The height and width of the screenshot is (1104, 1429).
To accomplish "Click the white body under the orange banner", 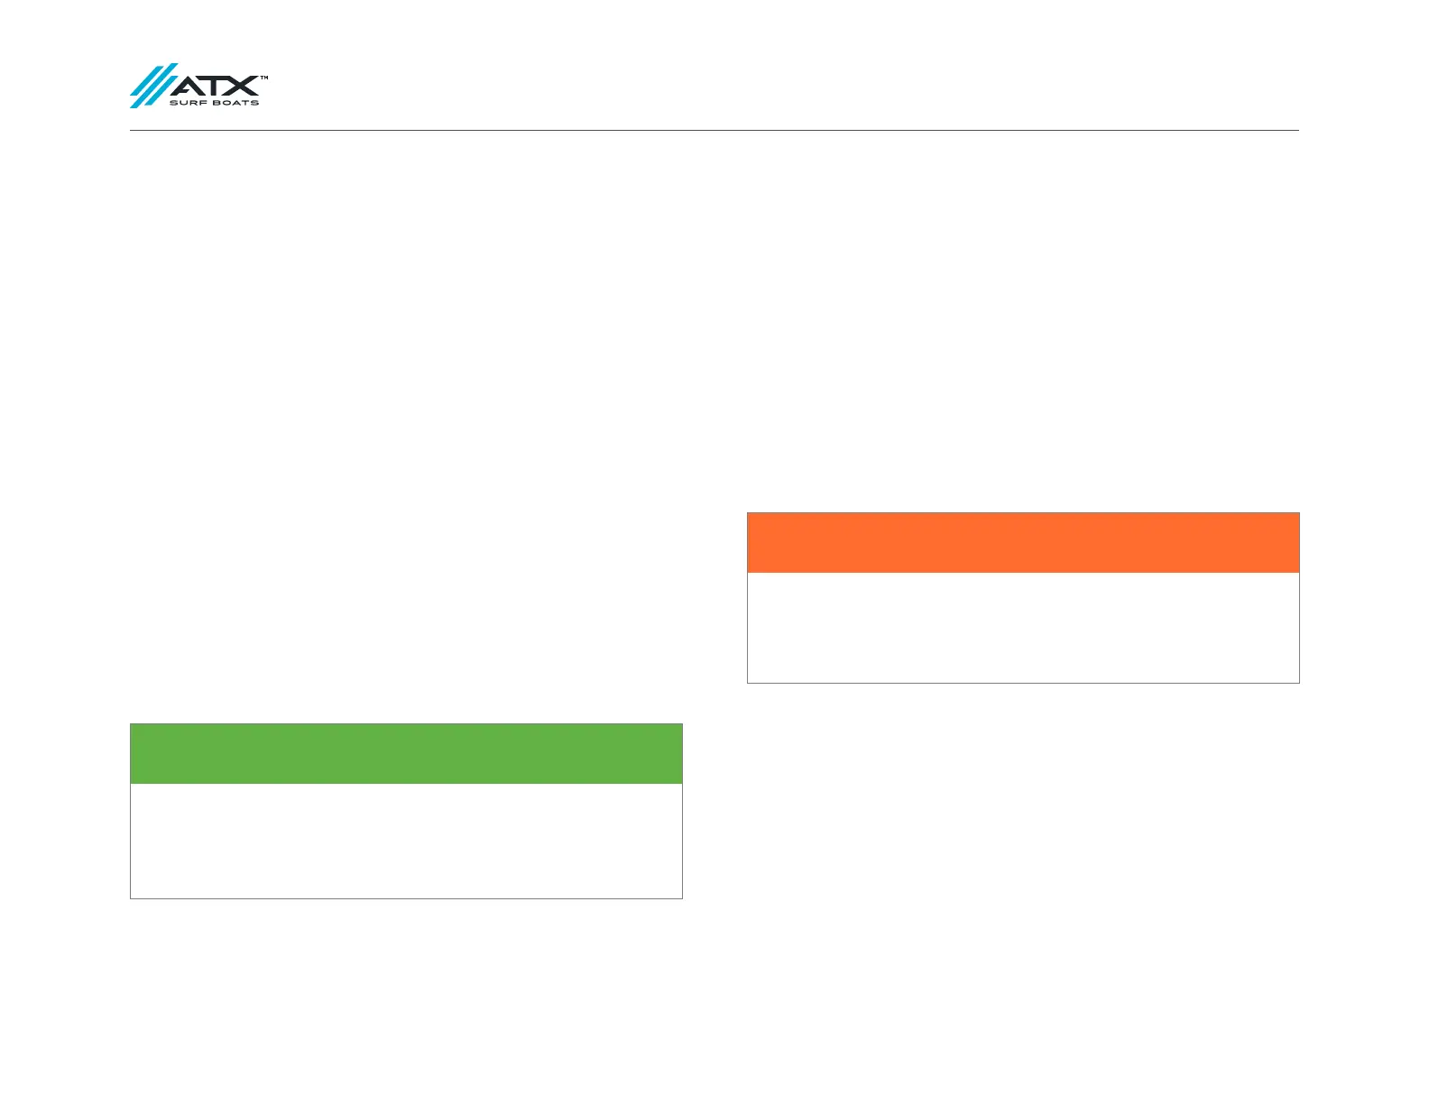I will [1023, 628].
